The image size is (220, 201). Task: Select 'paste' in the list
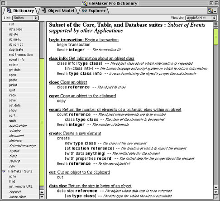point(13,80)
